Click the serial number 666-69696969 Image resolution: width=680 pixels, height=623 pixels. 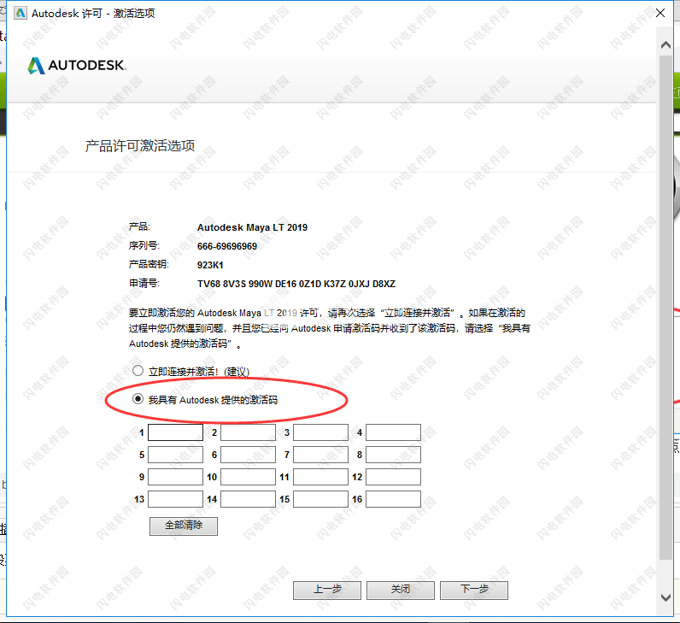click(227, 246)
